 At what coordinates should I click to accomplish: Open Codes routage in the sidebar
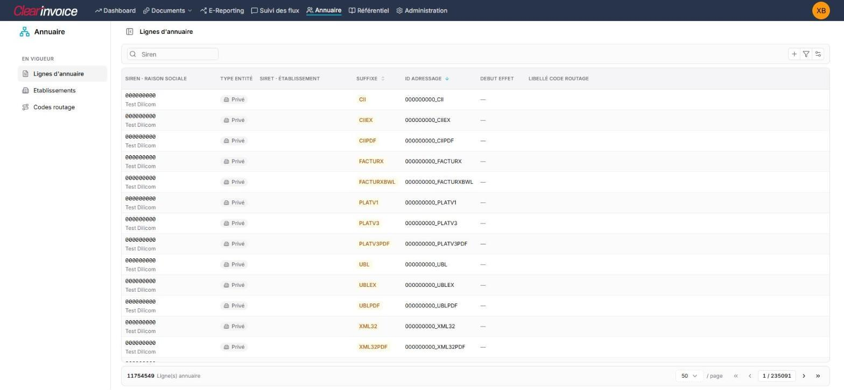[62, 107]
